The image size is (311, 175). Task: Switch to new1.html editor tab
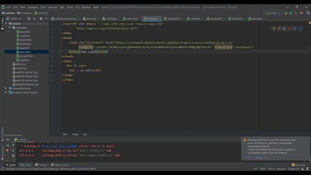[132, 18]
